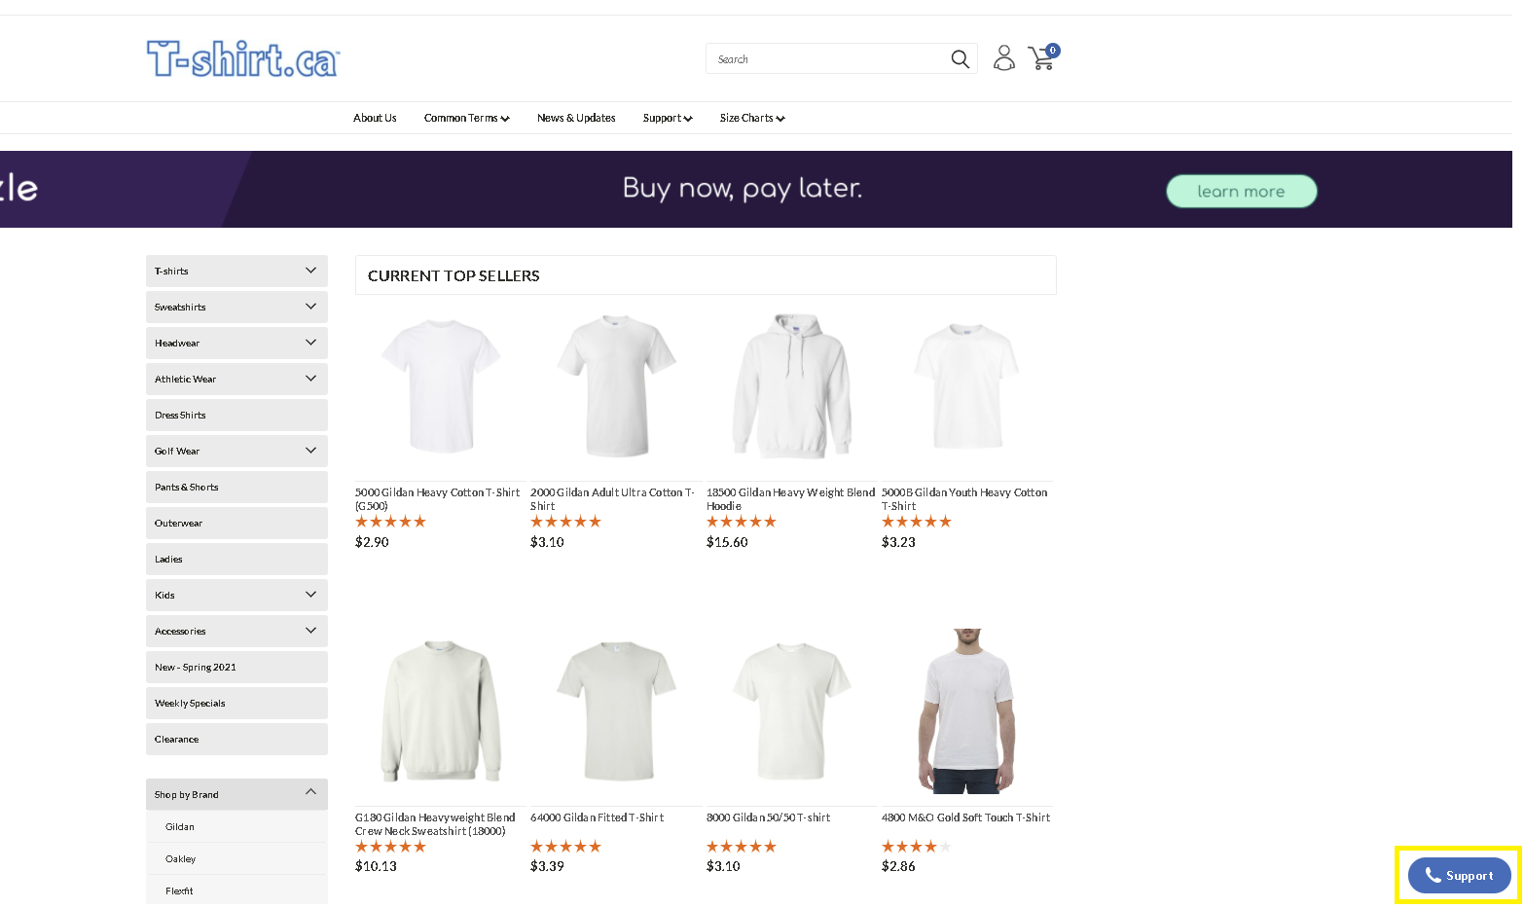Open 64000 Gildan Fitted T-Shirt image

(616, 710)
